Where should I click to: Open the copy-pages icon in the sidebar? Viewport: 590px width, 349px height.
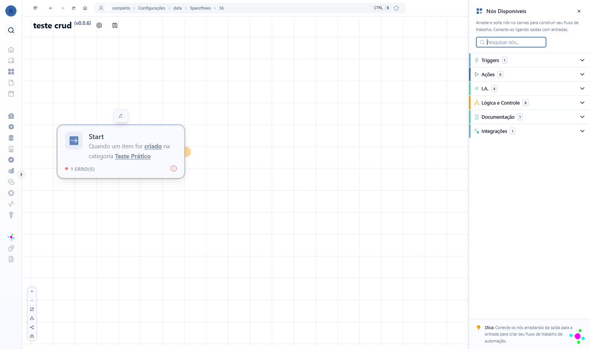[x=11, y=248]
